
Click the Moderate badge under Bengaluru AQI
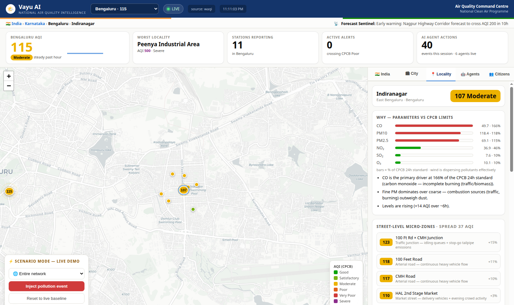[x=22, y=57]
